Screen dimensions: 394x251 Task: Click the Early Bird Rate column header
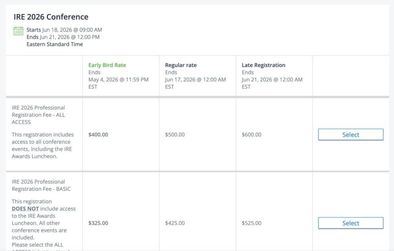tap(107, 65)
